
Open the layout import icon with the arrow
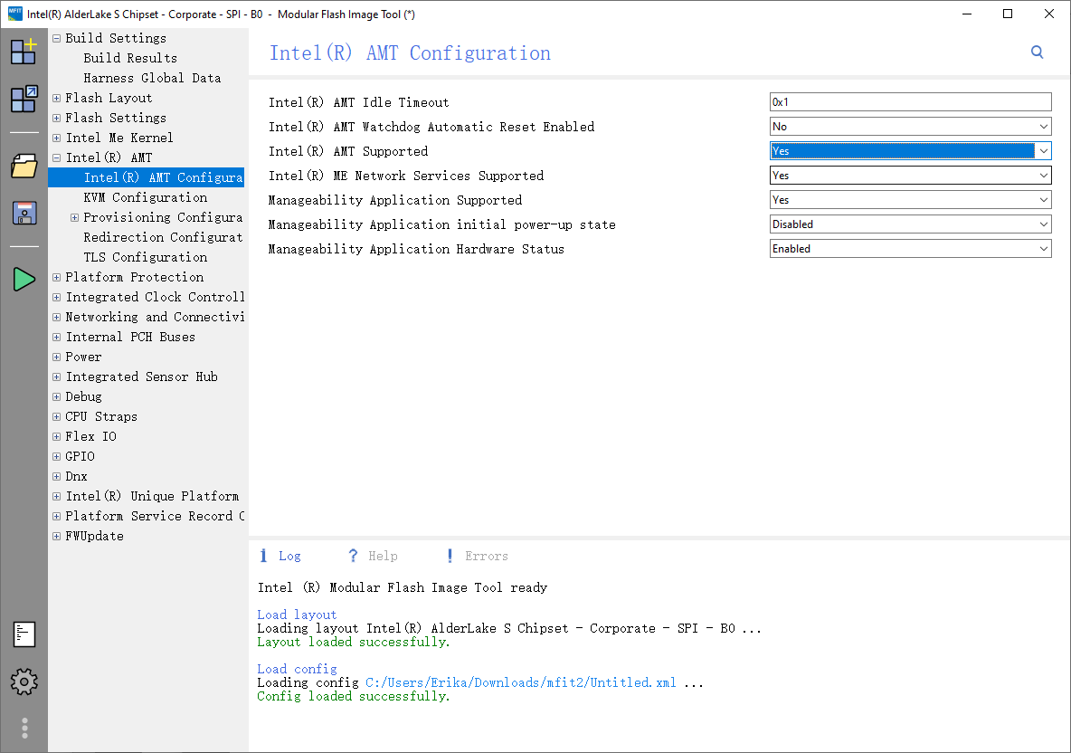coord(24,95)
